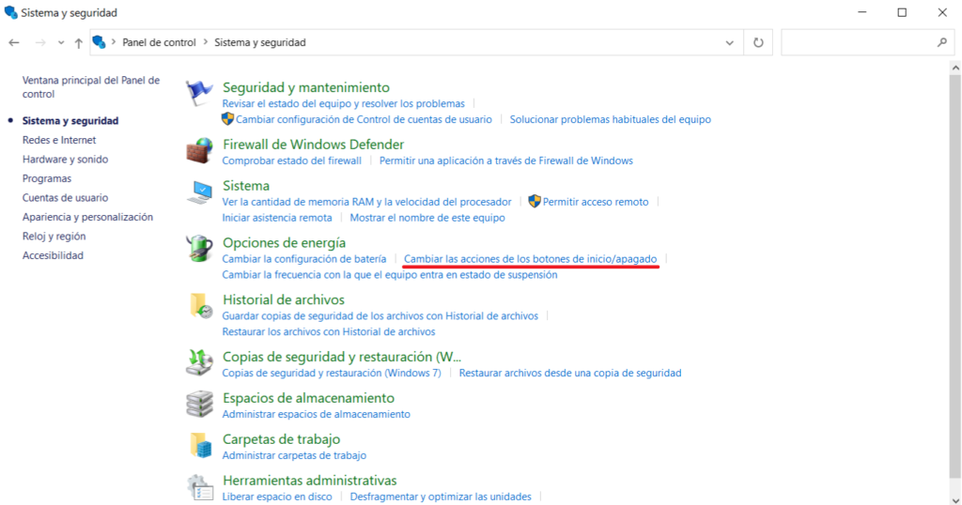
Task: Select Panel de control breadcrumb
Action: coord(159,42)
